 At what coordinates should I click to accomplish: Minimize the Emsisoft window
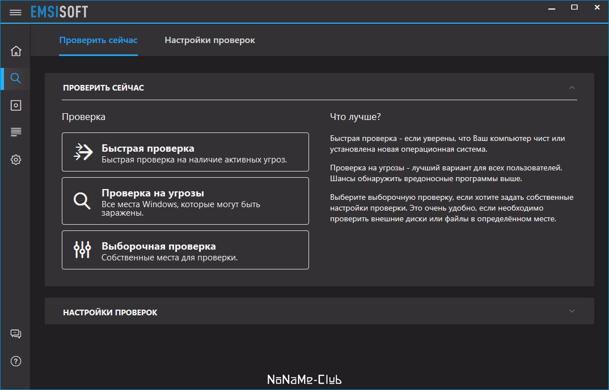click(552, 8)
